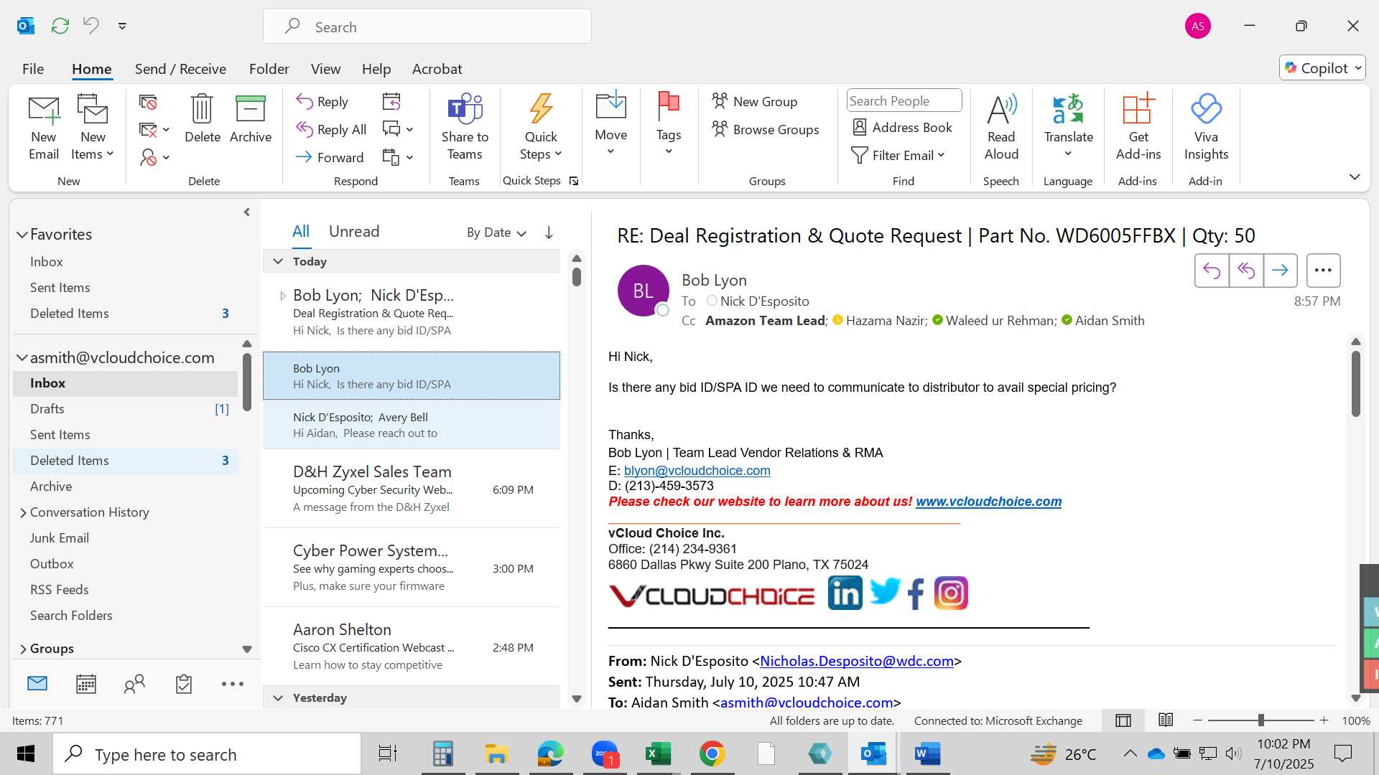
Task: Open Viva Insights add-in
Action: (1206, 128)
